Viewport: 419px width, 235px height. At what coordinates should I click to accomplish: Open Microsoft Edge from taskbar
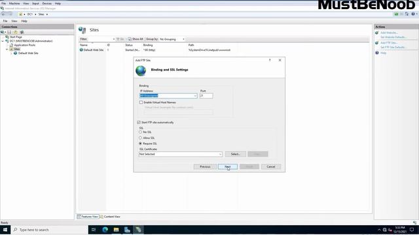click(x=105, y=229)
